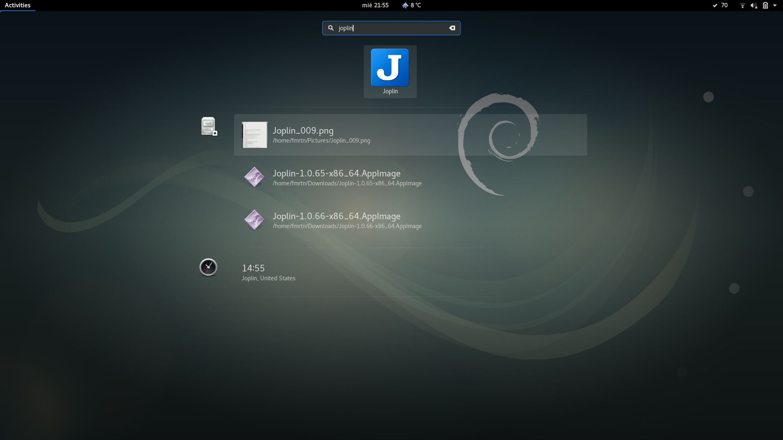Open /home/fmrtn/Pictures/Joplin_009.png result

322,141
